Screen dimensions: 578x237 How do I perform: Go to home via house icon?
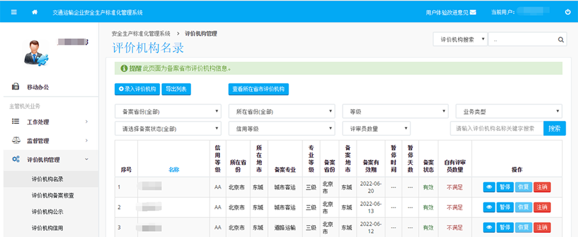[35, 12]
